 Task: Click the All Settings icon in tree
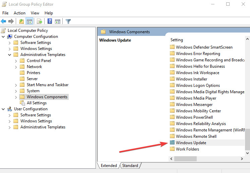(x=22, y=103)
